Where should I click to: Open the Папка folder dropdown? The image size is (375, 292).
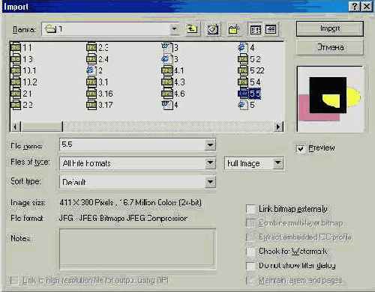pyautogui.click(x=174, y=29)
